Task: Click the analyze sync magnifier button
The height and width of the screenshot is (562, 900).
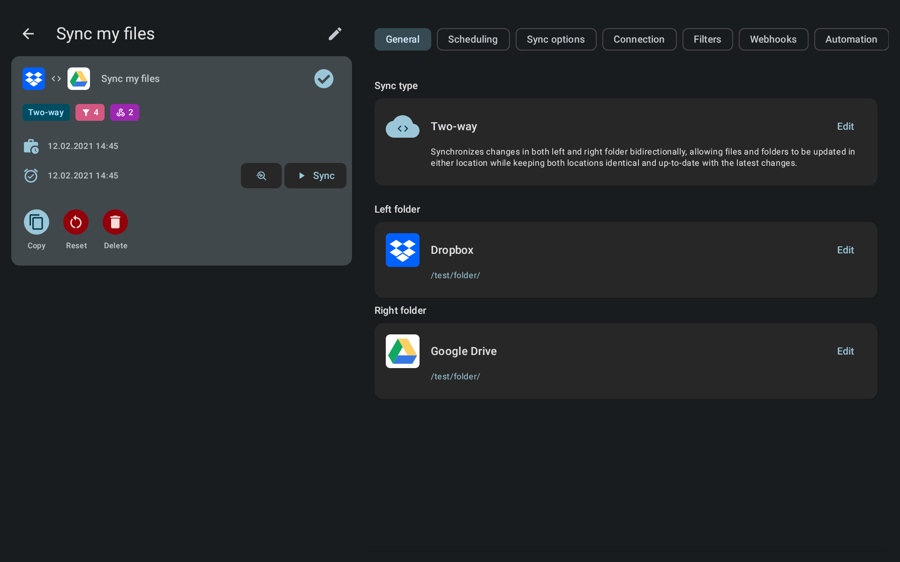Action: 261,176
